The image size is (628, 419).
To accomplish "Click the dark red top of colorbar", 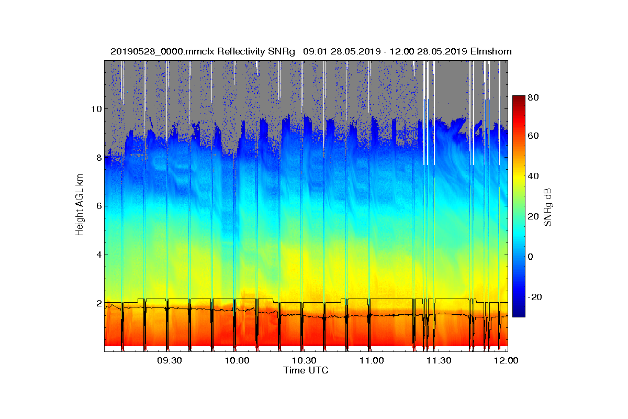I will [x=518, y=101].
